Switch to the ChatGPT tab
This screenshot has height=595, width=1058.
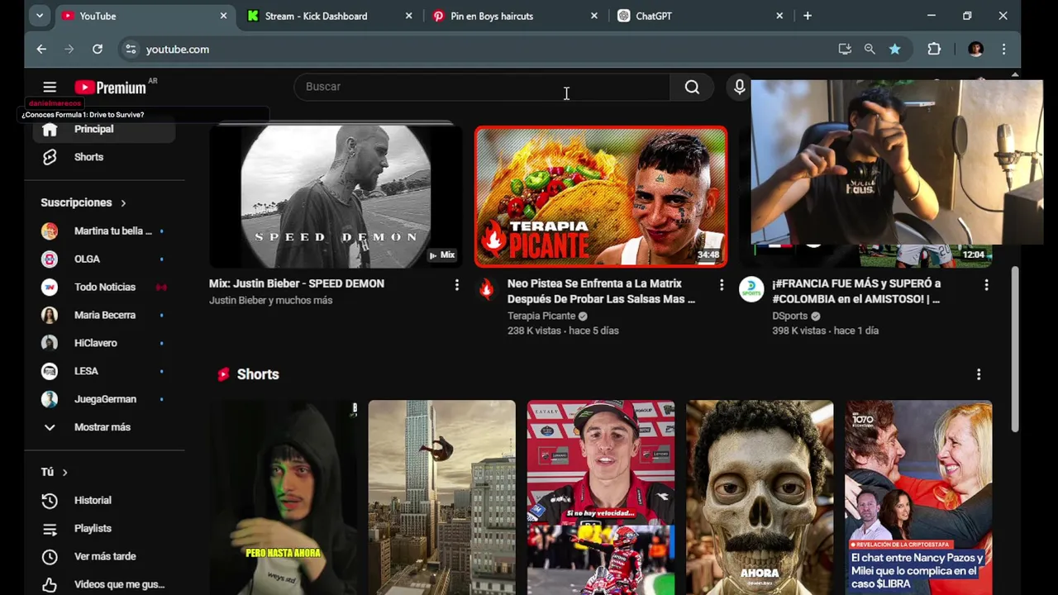click(700, 16)
